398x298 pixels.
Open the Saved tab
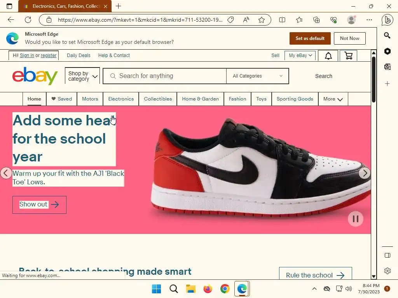[x=62, y=99]
